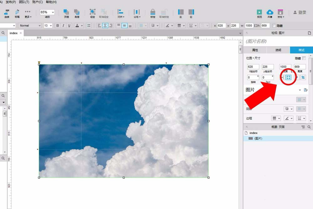Open the inspector border color picker
Screen dimensions: 313x209
click(289, 118)
